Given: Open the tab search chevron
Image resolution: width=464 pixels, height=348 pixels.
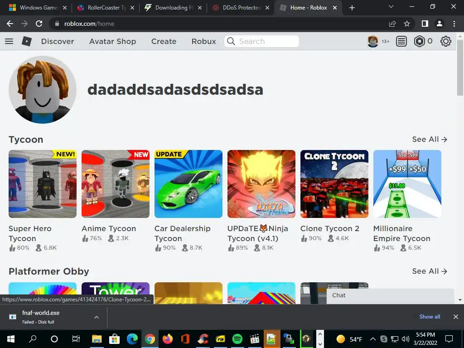Looking at the screenshot, I should click(x=391, y=6).
